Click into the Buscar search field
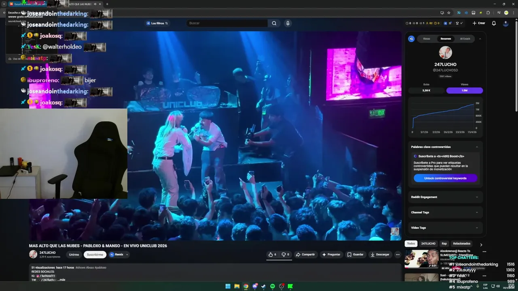Viewport: 518px width, 291px height. coord(227,23)
